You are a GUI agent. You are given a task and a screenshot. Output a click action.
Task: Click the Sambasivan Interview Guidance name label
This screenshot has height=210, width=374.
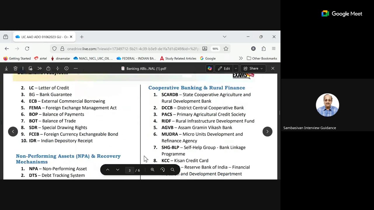pos(309,128)
